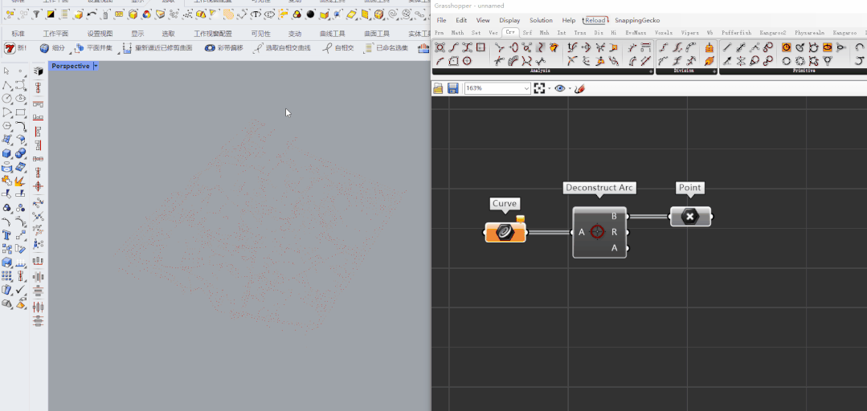Image resolution: width=867 pixels, height=411 pixels.
Task: Open the 标准 toolbar tab in Rhino
Action: pos(18,34)
